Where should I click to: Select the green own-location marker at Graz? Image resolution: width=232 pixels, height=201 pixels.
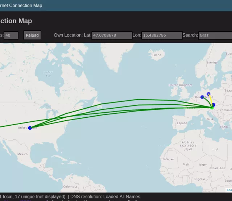tap(212, 108)
